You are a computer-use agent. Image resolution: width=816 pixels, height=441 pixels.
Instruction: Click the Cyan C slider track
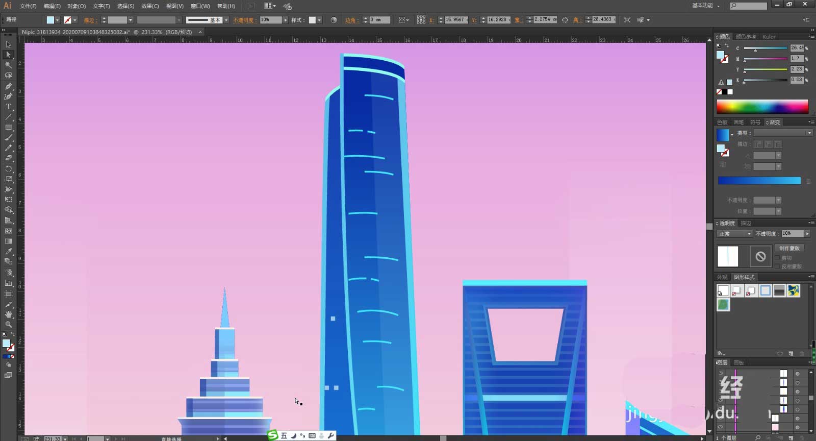pyautogui.click(x=765, y=48)
